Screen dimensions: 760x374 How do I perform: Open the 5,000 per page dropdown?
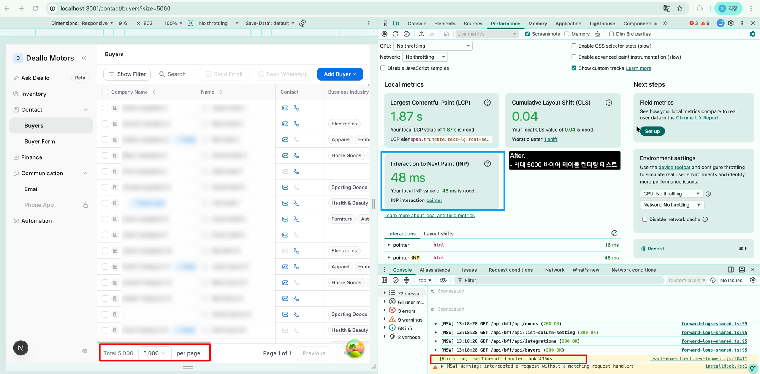[154, 353]
